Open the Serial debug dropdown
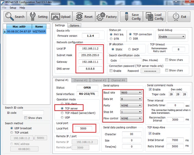Viewport: 194px width, 155px height. click(x=172, y=37)
